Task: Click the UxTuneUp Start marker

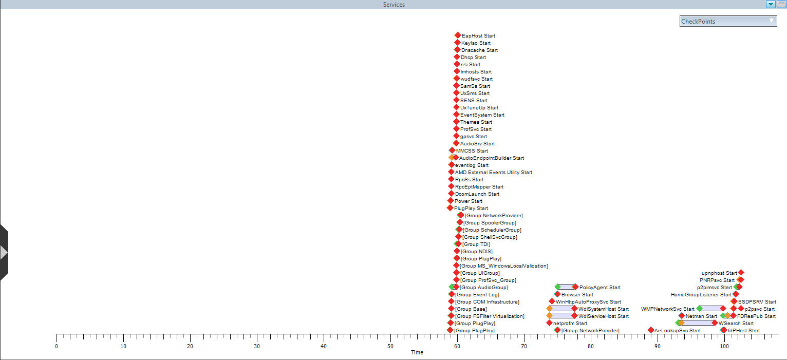Action: 456,107
